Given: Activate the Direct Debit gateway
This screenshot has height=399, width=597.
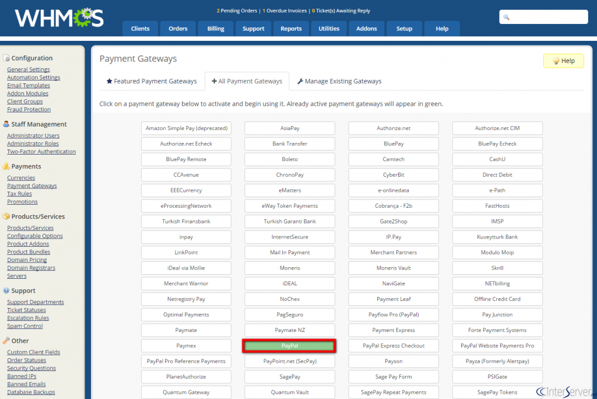Looking at the screenshot, I should tap(497, 175).
